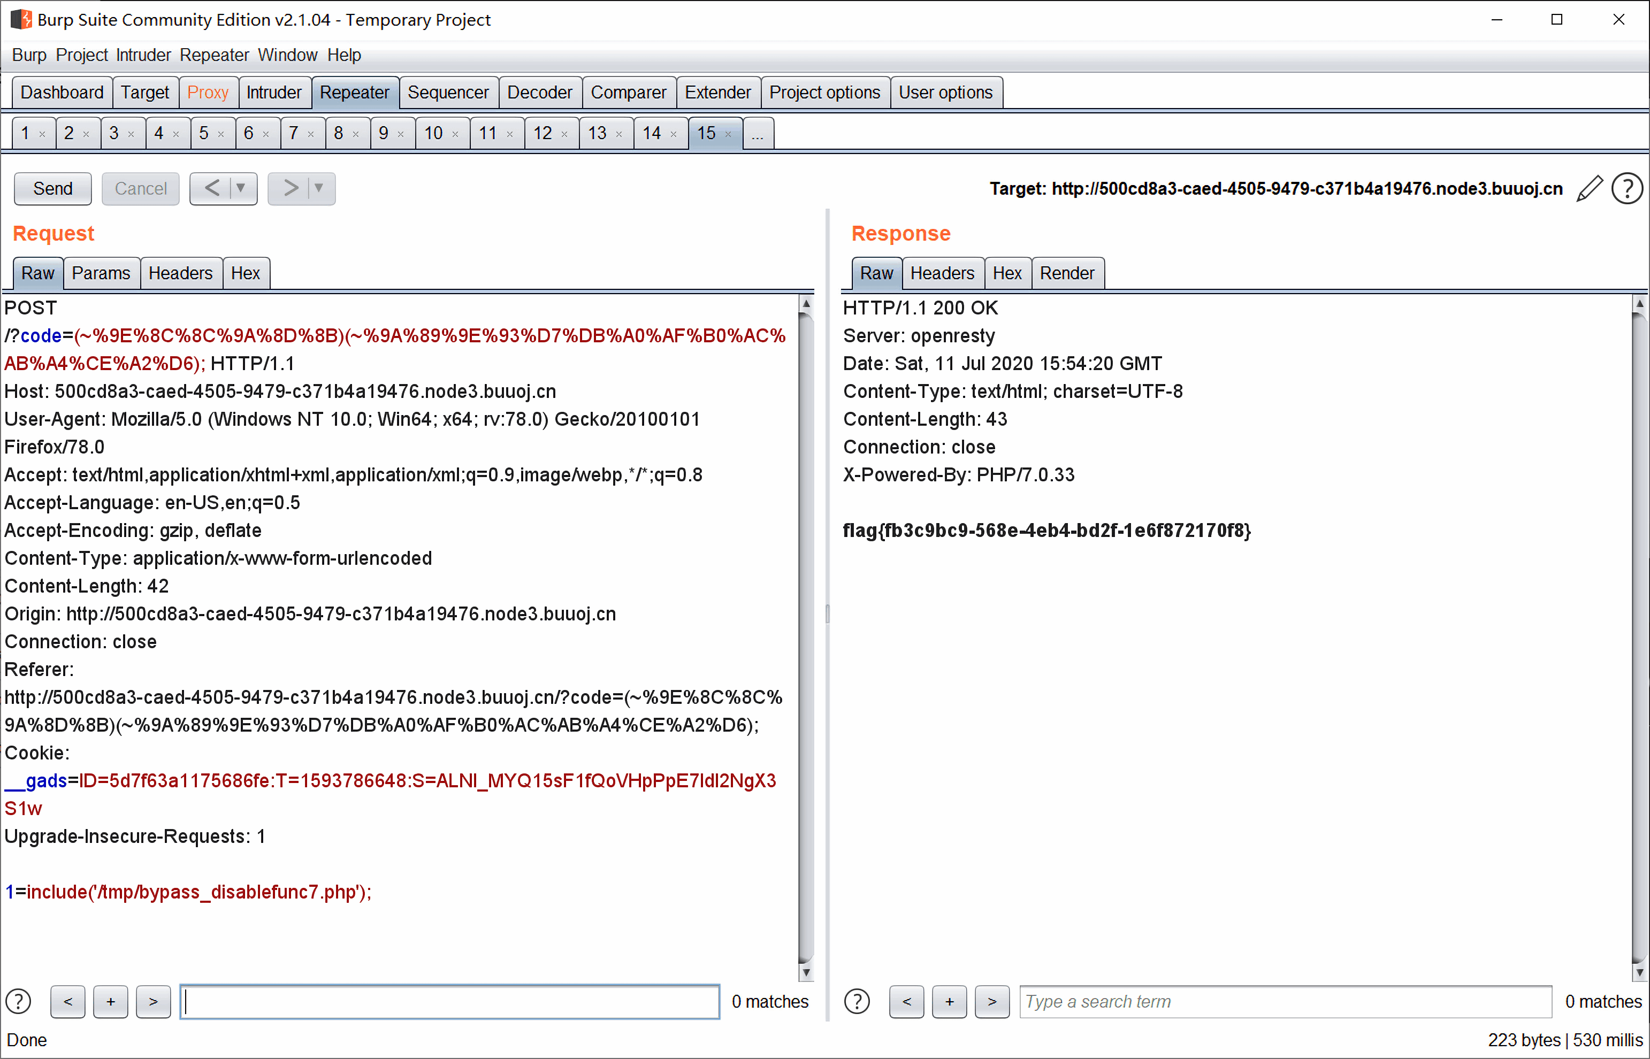Switch to the Proxy tab

tap(208, 92)
